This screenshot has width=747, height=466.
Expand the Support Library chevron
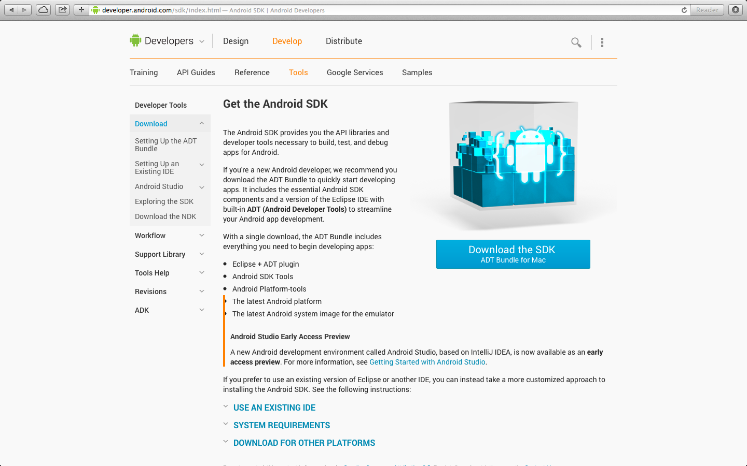point(202,254)
